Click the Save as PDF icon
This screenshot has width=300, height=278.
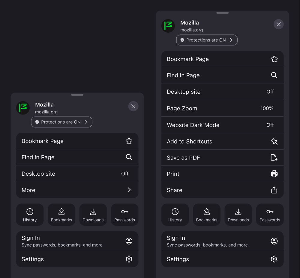point(274,157)
